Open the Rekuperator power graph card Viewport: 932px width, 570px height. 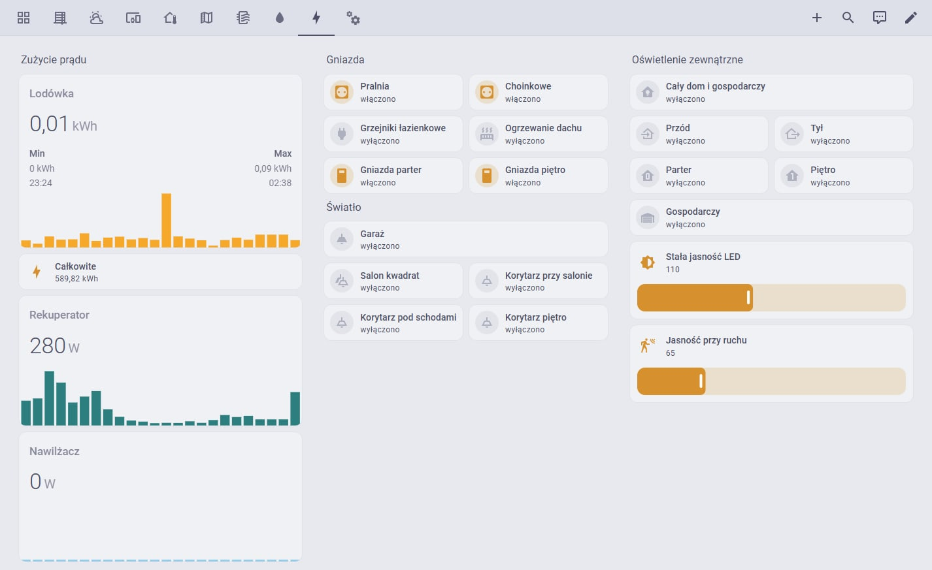(160, 361)
